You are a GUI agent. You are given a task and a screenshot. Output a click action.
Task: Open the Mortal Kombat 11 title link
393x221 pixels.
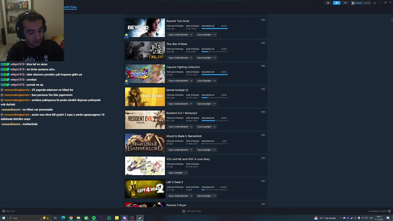177,90
